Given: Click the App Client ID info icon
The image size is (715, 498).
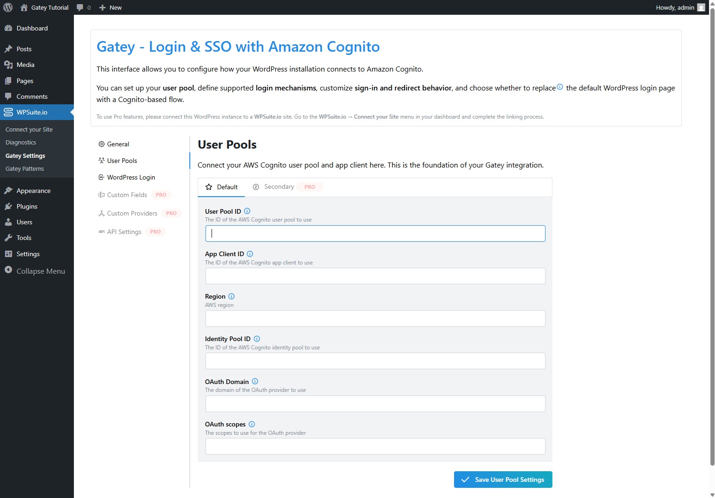Looking at the screenshot, I should pyautogui.click(x=250, y=254).
